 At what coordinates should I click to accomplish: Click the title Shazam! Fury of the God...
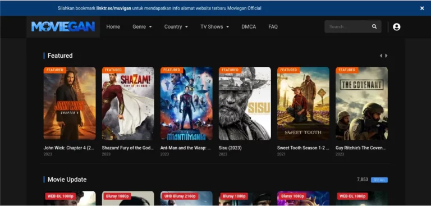(128, 148)
